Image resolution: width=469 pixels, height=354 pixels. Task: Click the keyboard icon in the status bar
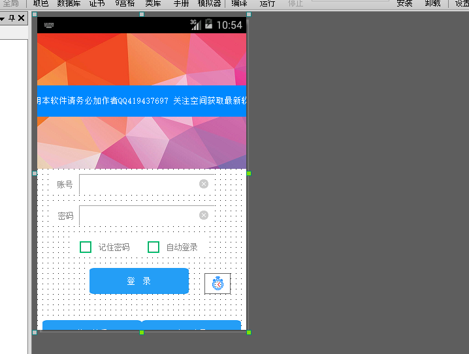tap(49, 26)
